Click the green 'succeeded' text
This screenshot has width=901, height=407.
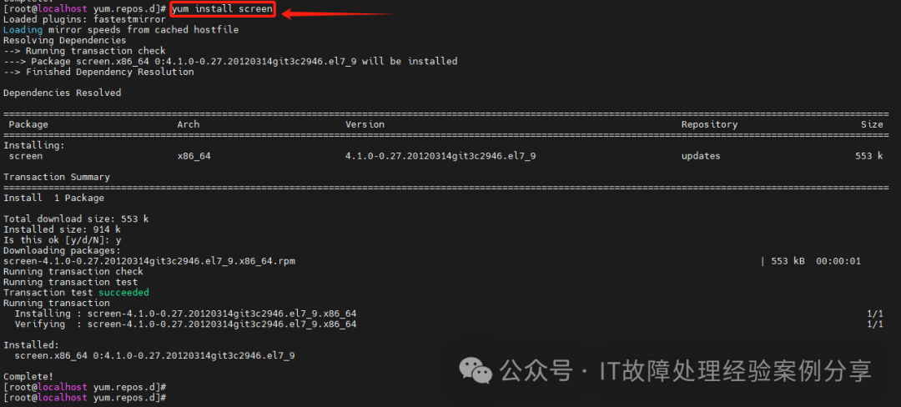tap(123, 293)
